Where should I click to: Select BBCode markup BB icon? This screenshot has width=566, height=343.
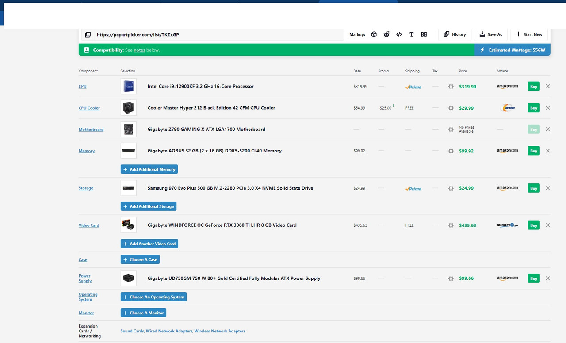[424, 34]
